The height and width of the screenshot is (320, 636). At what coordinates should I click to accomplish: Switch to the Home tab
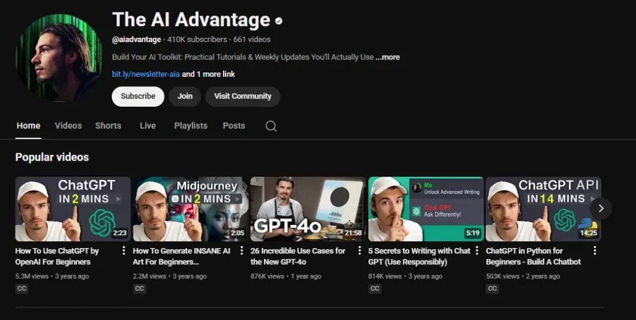click(x=29, y=125)
